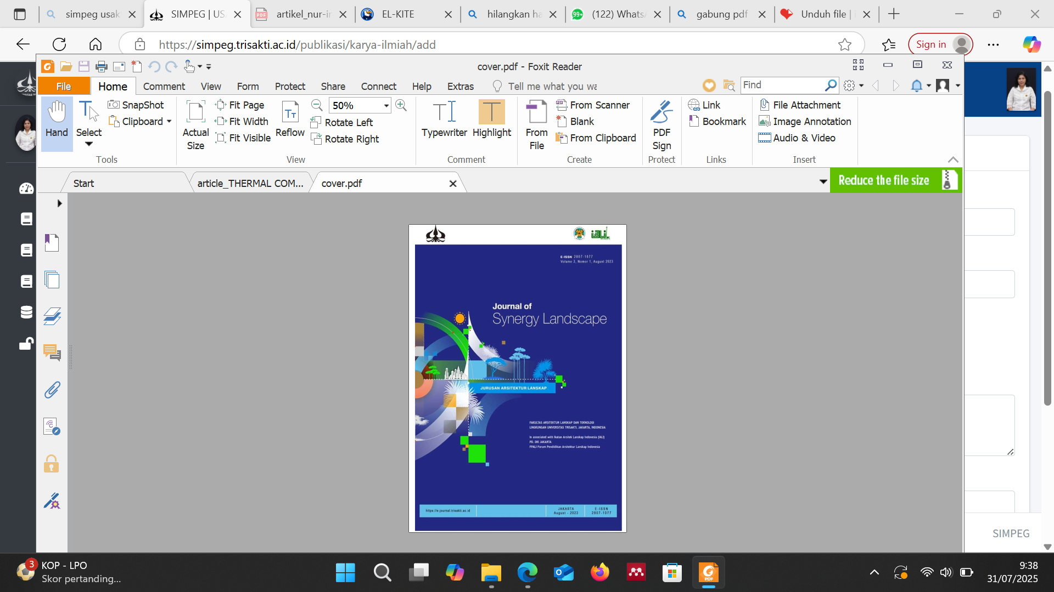
Task: Open the security lock panel
Action: tap(52, 464)
